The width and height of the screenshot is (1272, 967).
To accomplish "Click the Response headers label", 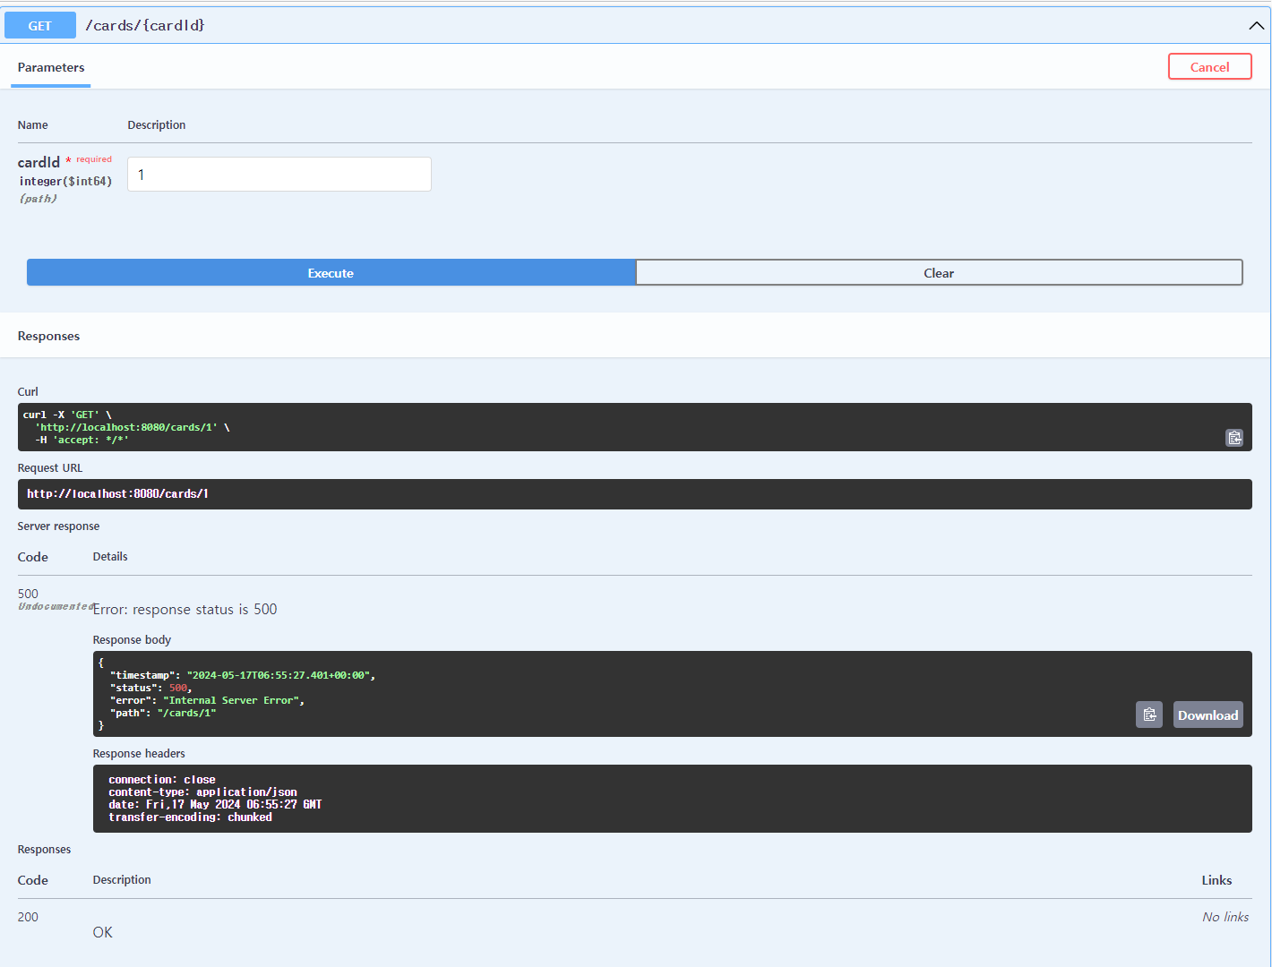I will 139,754.
